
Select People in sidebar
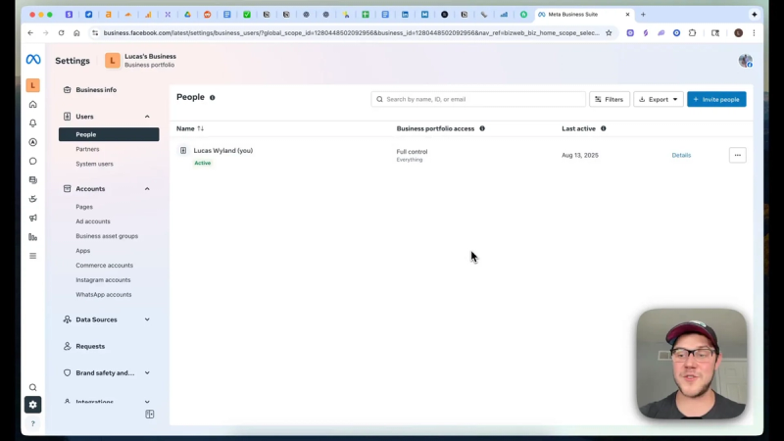click(109, 134)
